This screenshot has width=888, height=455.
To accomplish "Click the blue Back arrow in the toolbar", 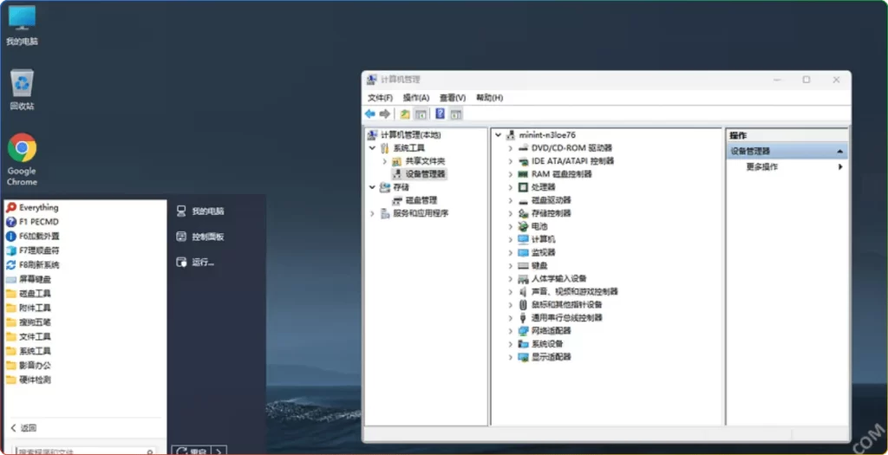I will [369, 114].
